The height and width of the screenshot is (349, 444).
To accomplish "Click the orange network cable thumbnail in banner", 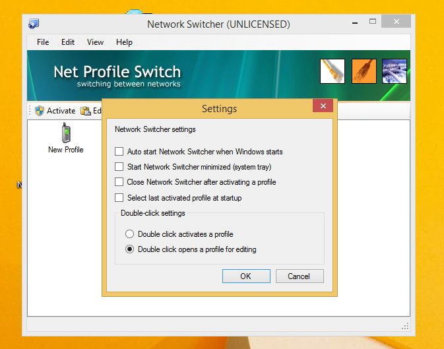I will (x=364, y=71).
